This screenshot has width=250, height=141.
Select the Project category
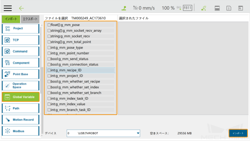pos(21,28)
